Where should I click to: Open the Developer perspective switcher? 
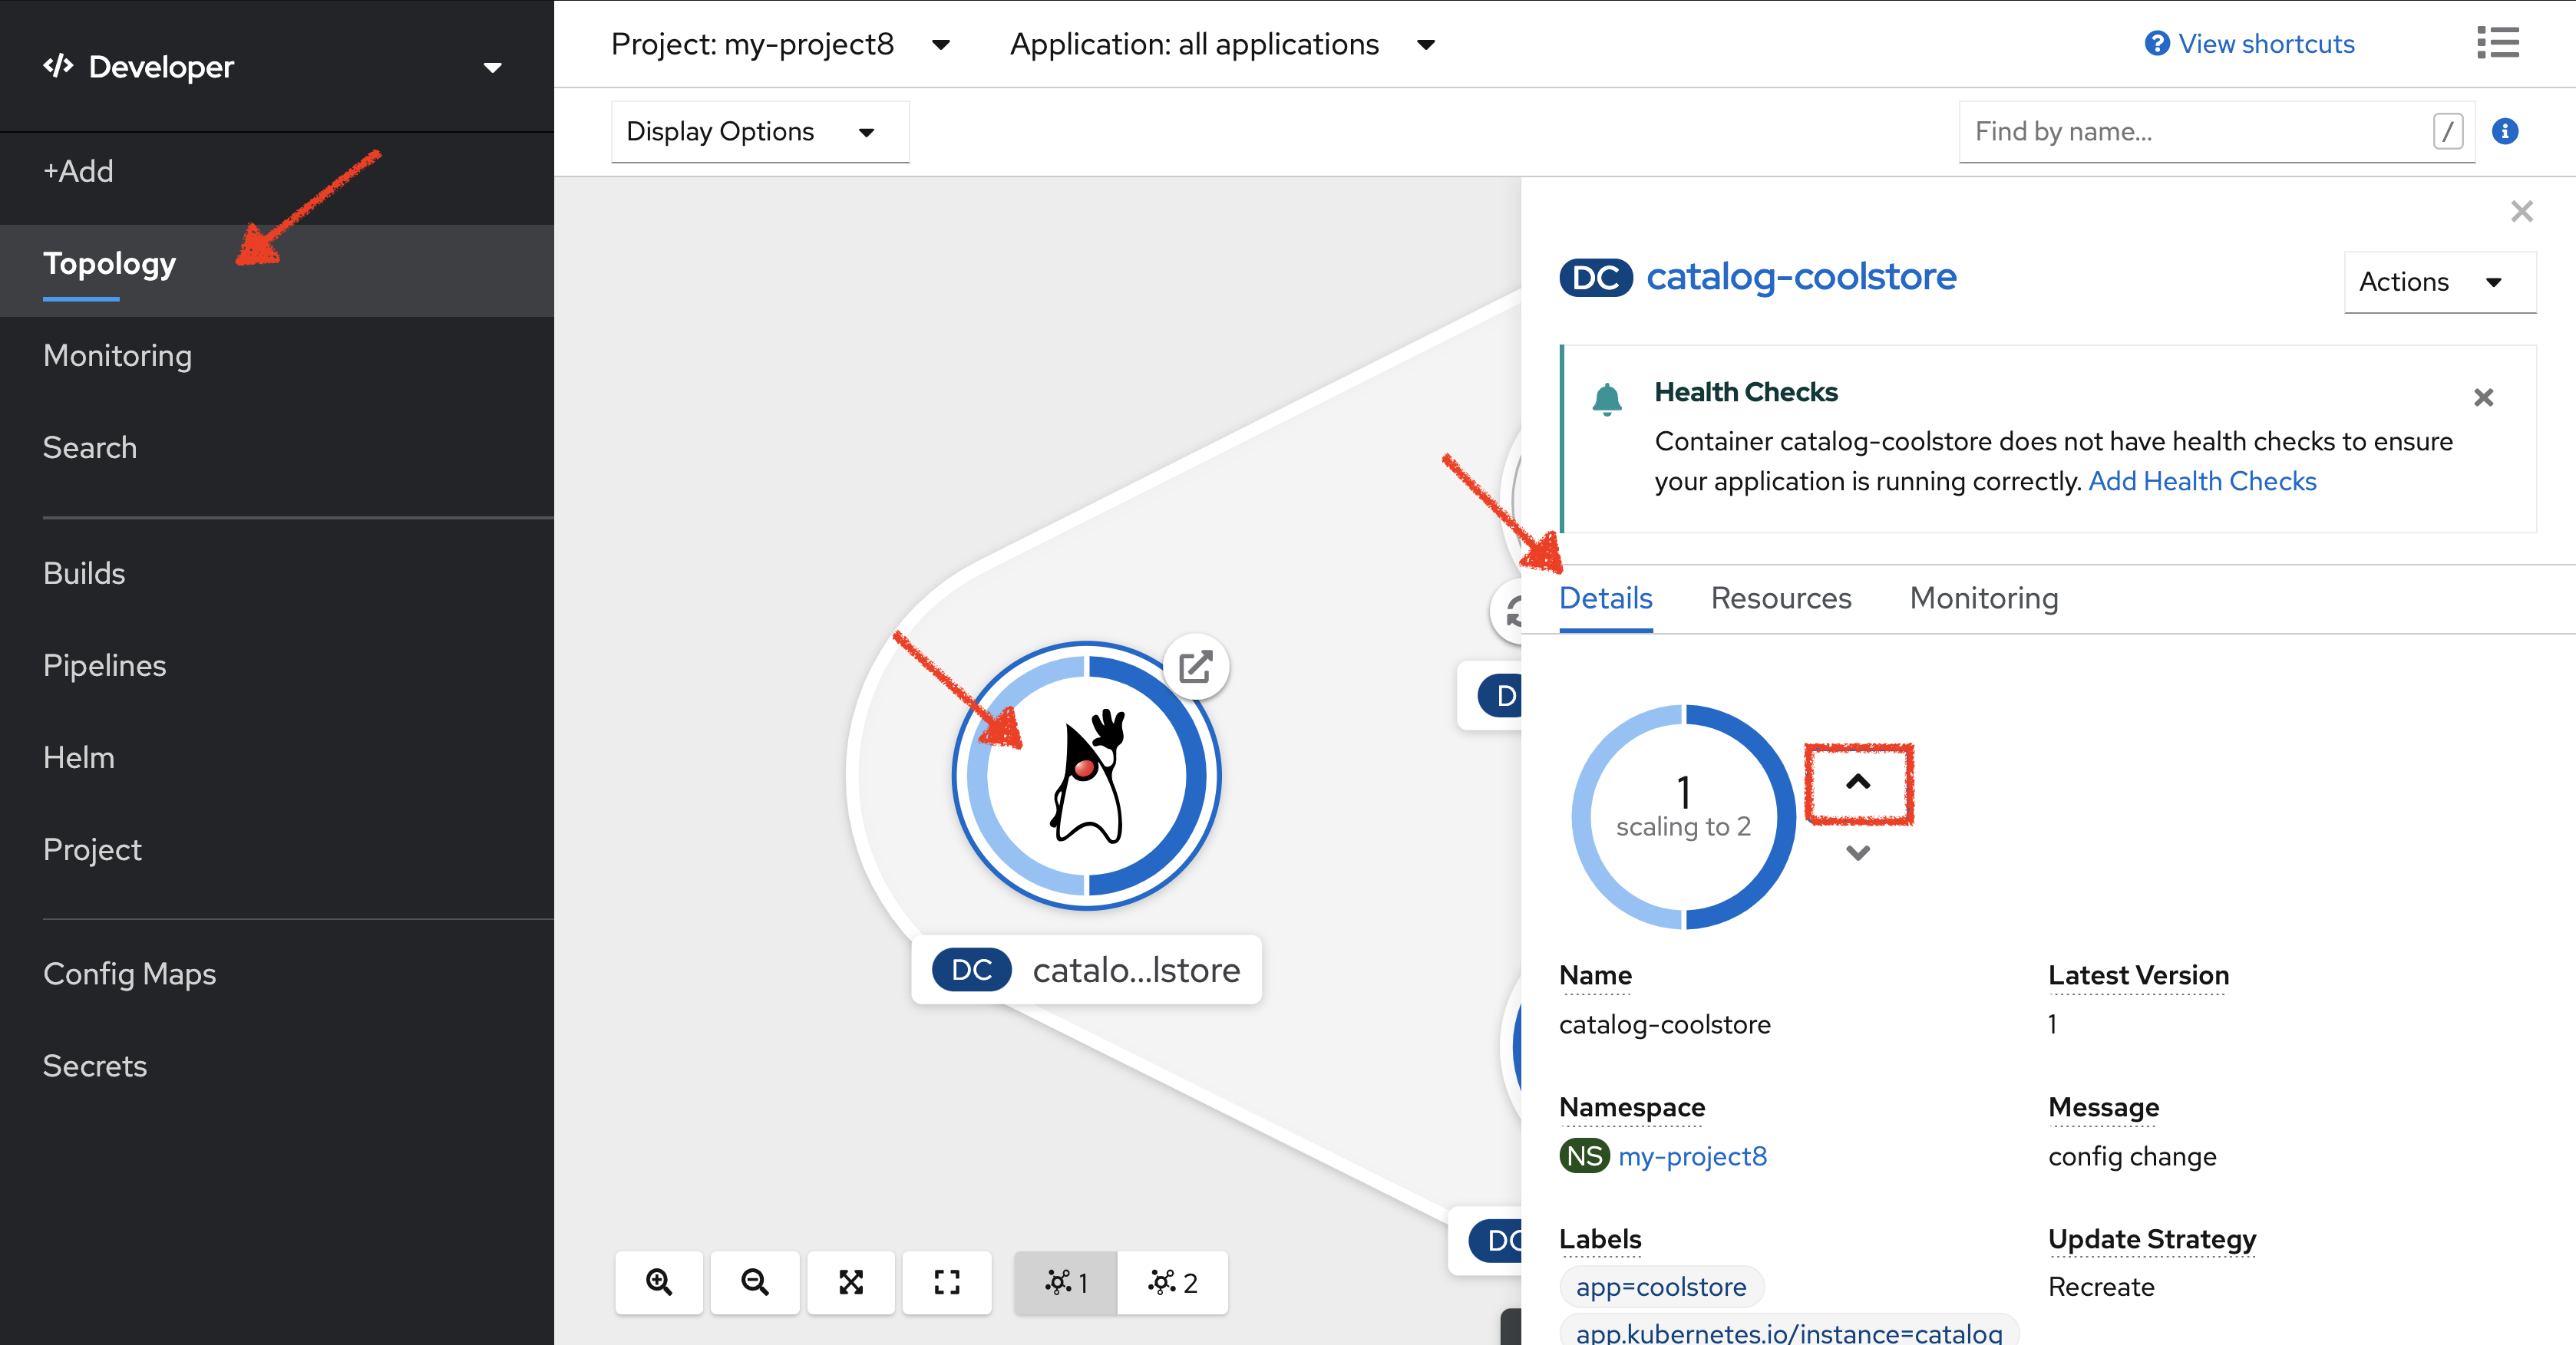pos(272,67)
